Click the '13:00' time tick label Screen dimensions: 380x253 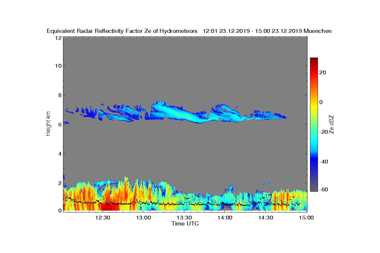143,218
